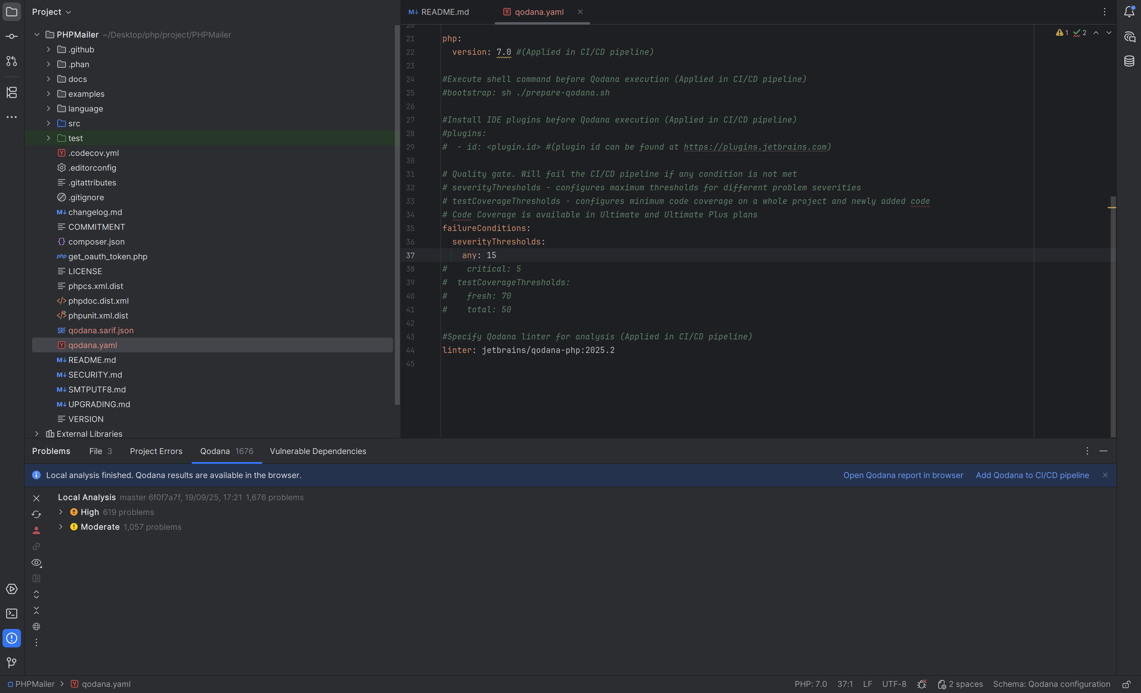Expand the src folder in Project tree
Image resolution: width=1141 pixels, height=693 pixels.
[48, 123]
